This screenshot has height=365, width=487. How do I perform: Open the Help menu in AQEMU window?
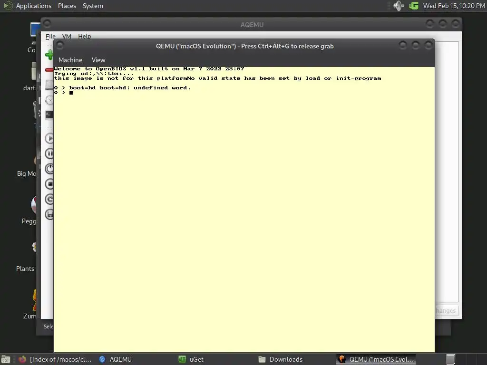84,36
